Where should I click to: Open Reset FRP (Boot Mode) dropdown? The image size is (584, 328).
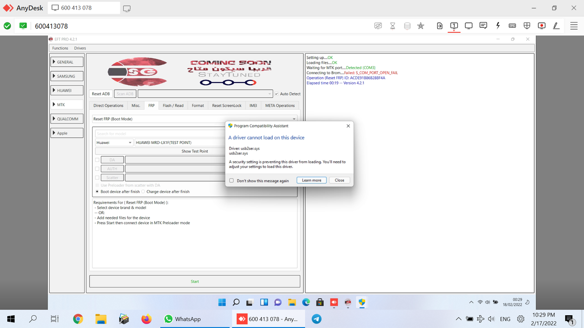[195, 119]
